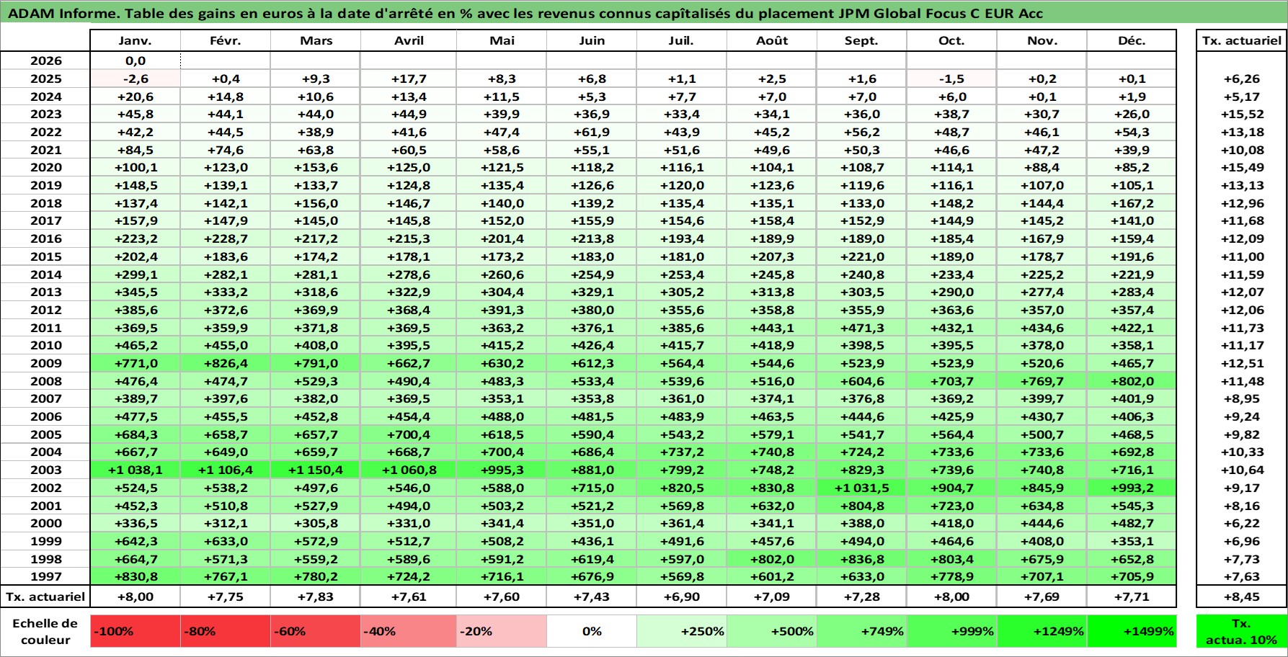1288x657 pixels.
Task: Click the -100% red color scale swatch
Action: [x=136, y=631]
